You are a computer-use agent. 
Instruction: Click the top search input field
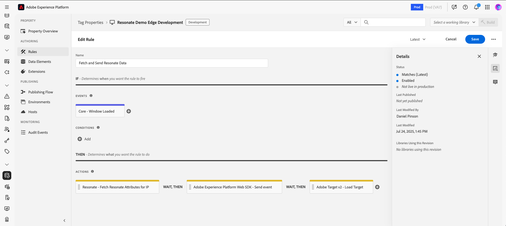(393, 22)
